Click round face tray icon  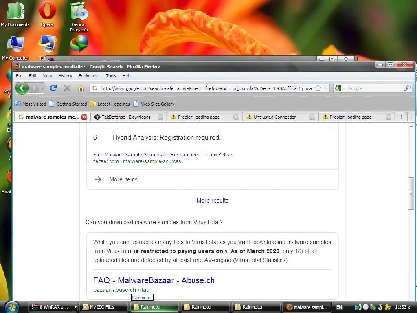pyautogui.click(x=366, y=307)
